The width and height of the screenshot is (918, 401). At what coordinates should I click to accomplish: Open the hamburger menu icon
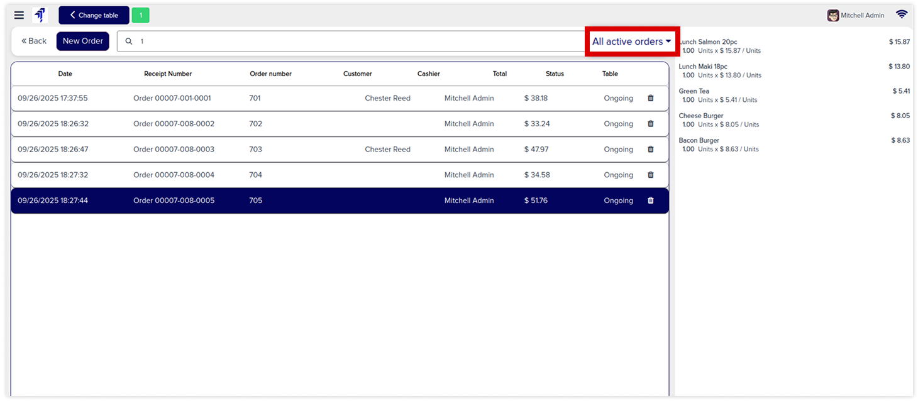(x=19, y=15)
